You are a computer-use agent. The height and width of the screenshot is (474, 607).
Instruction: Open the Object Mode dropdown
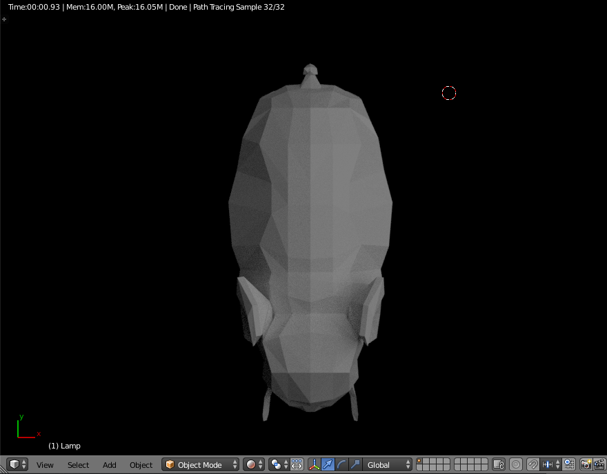(x=201, y=464)
